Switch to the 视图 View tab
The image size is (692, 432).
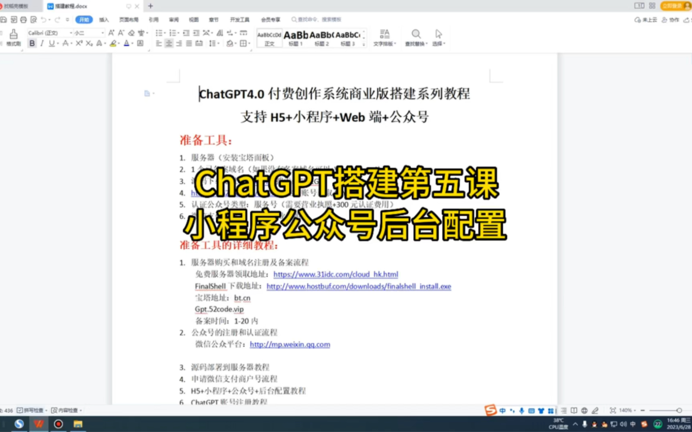tap(194, 20)
